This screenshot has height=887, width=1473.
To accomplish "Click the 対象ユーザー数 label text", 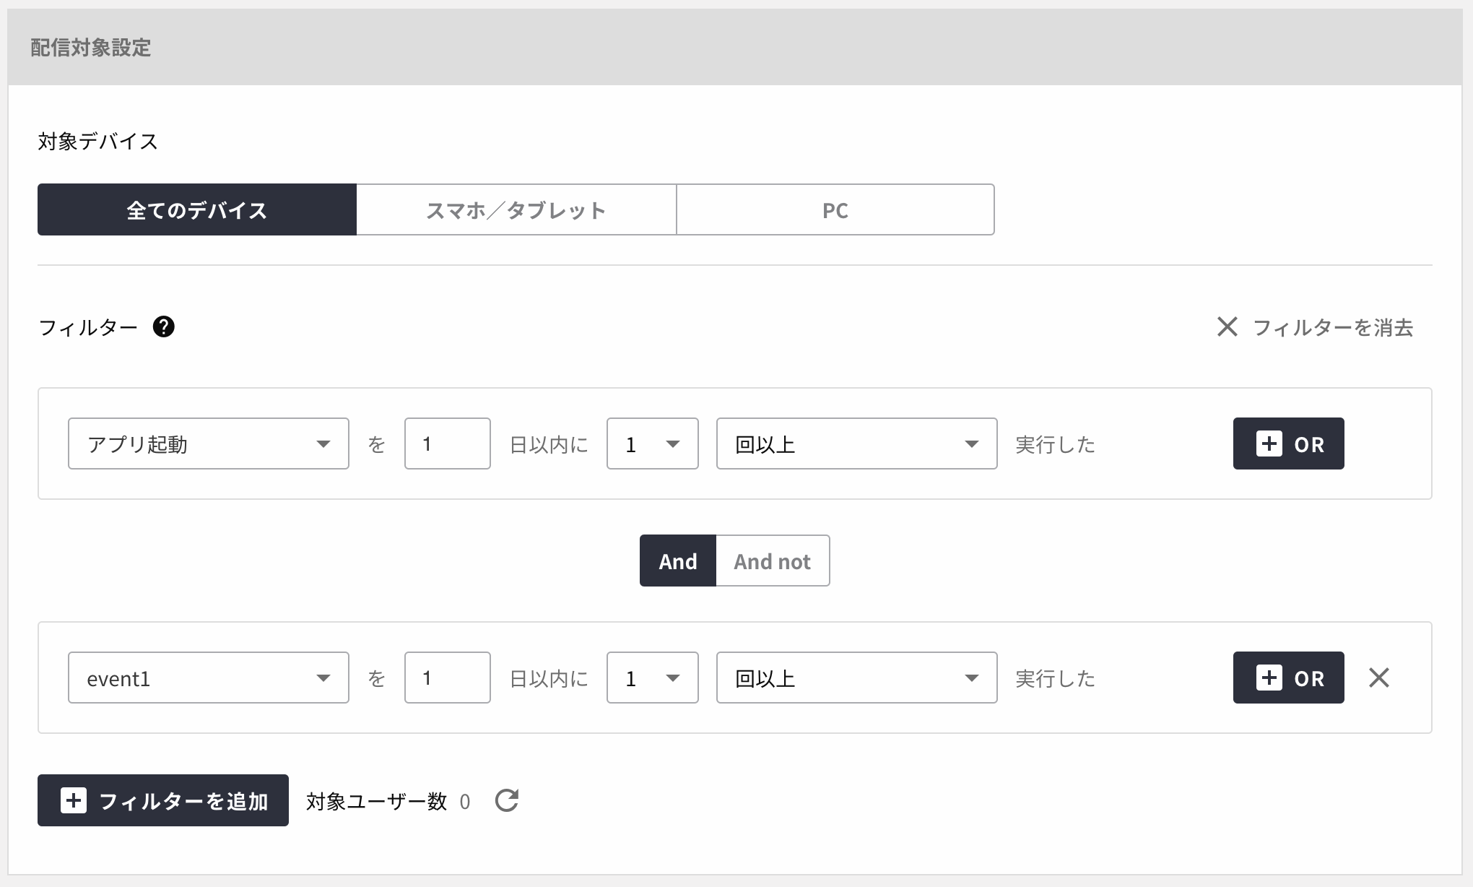I will pyautogui.click(x=377, y=801).
